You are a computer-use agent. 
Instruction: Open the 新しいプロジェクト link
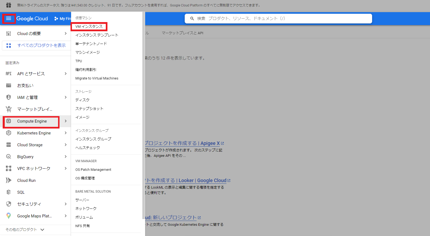[x=173, y=218]
